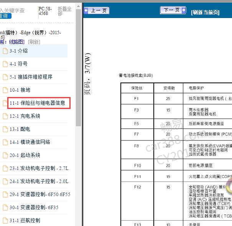232x226 pixels.
Task: Click document icon beside 31-1 巡航控制
Action: pyautogui.click(x=5, y=221)
